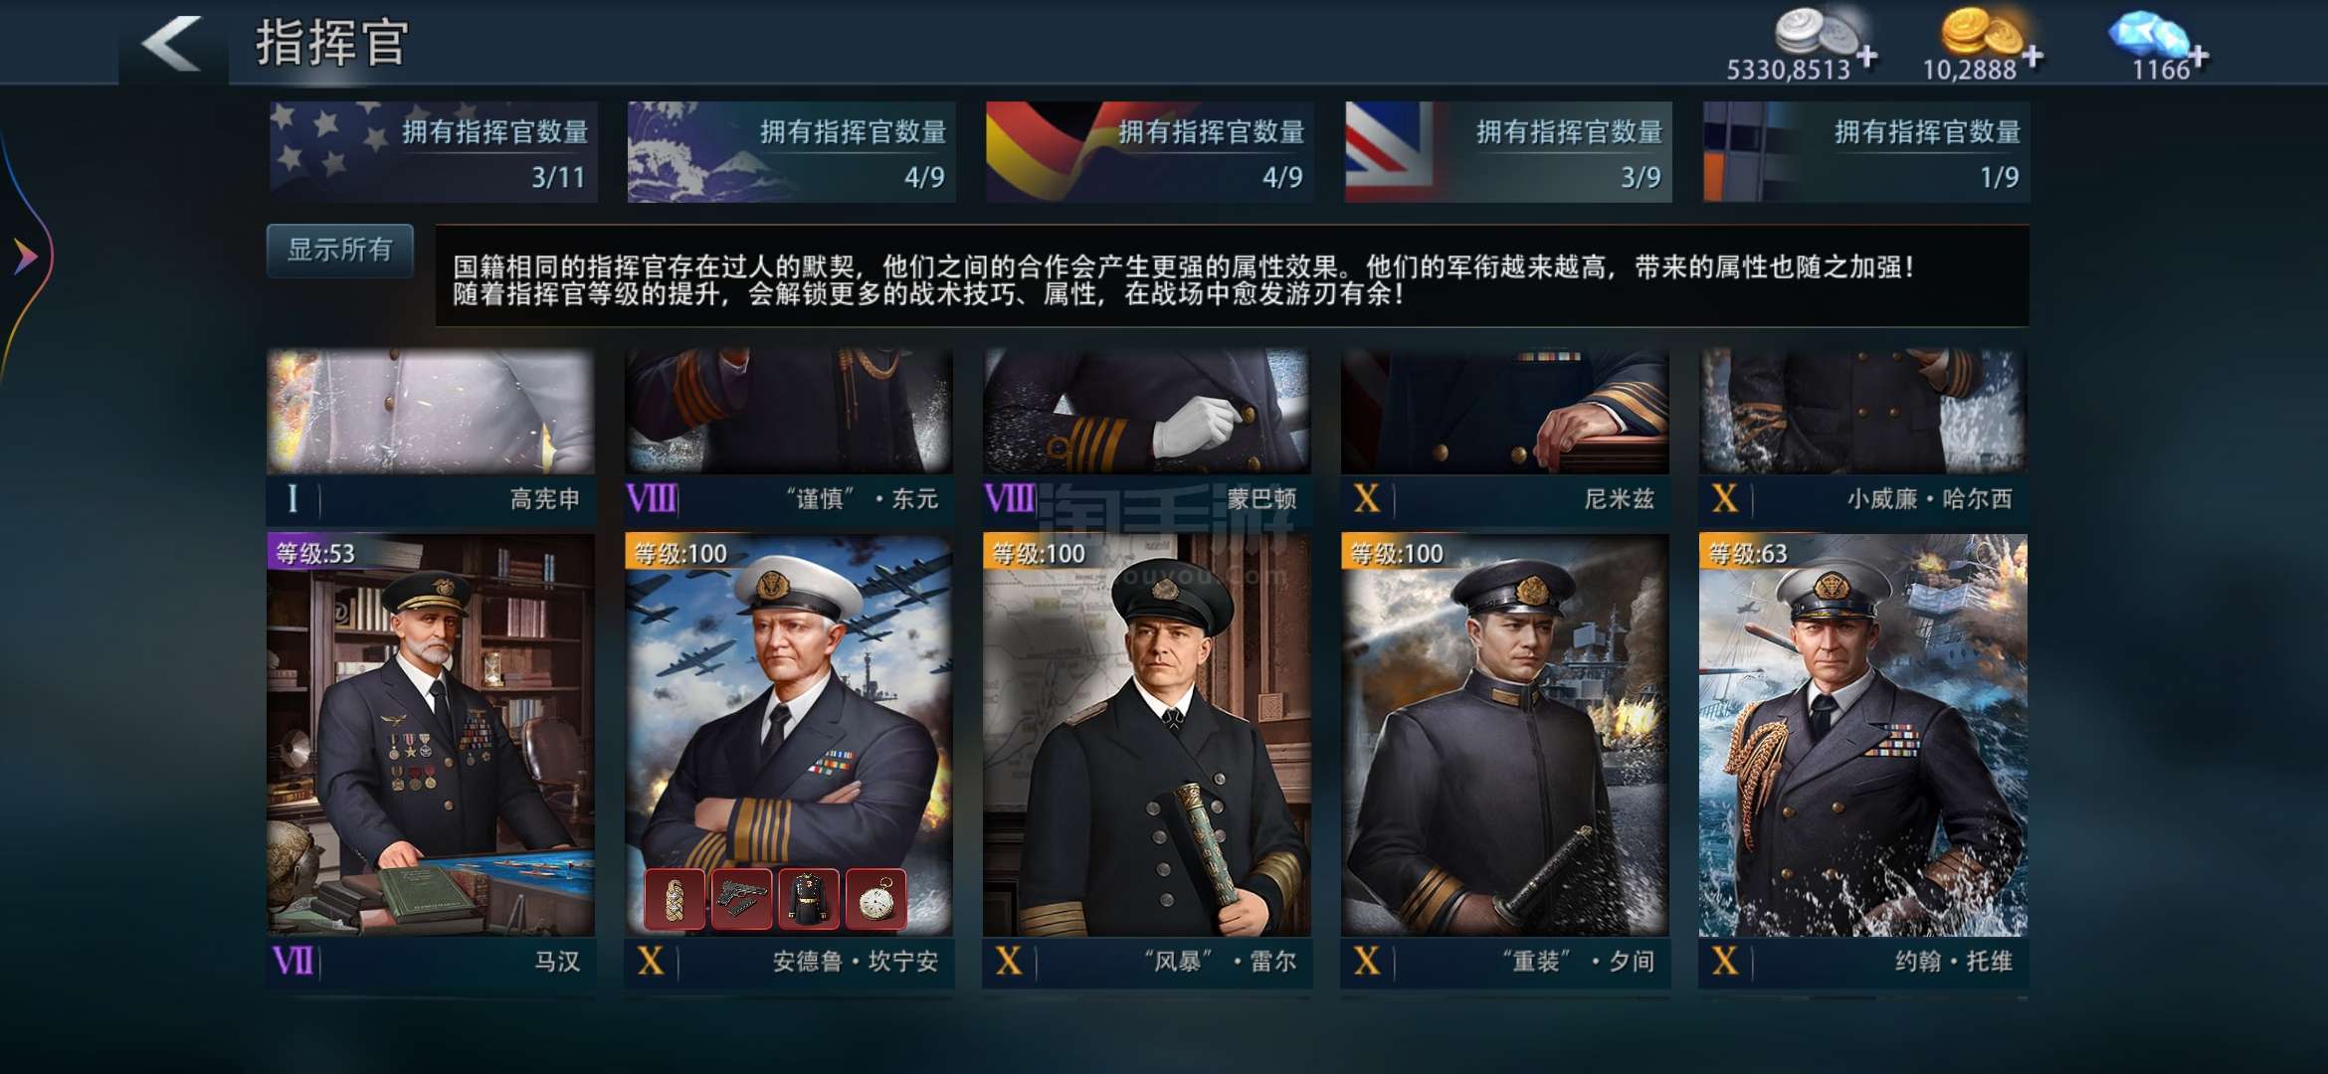This screenshot has width=2328, height=1074.
Task: Filter by British commanders 3/9
Action: tap(1507, 152)
